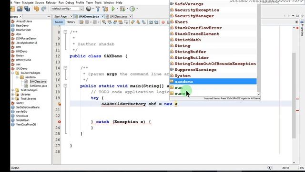Screen dimensions: 305x172
Task: Select the DOMParserDemo project
Action: point(26,38)
